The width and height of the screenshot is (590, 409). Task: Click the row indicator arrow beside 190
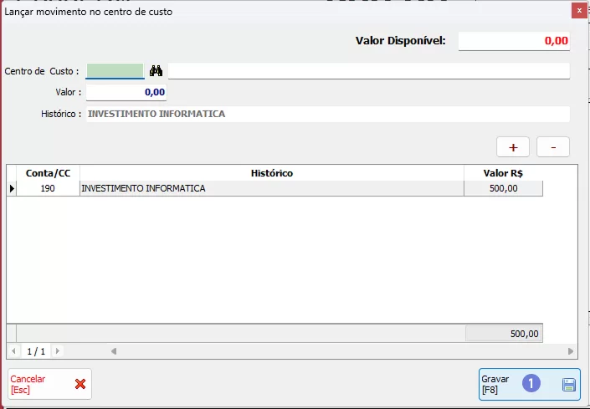tap(12, 189)
